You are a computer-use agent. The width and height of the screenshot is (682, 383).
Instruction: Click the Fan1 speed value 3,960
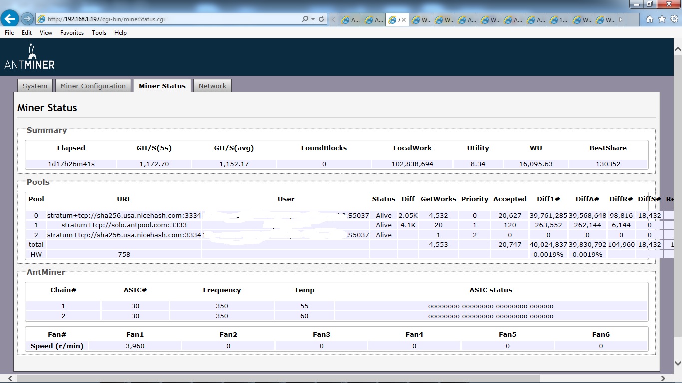pyautogui.click(x=135, y=346)
